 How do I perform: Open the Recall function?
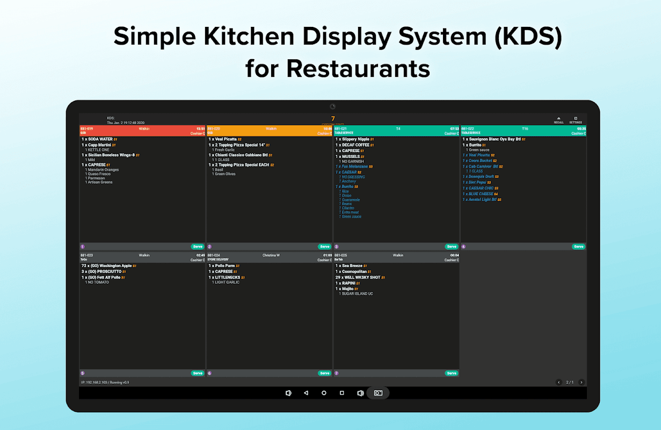coord(559,120)
